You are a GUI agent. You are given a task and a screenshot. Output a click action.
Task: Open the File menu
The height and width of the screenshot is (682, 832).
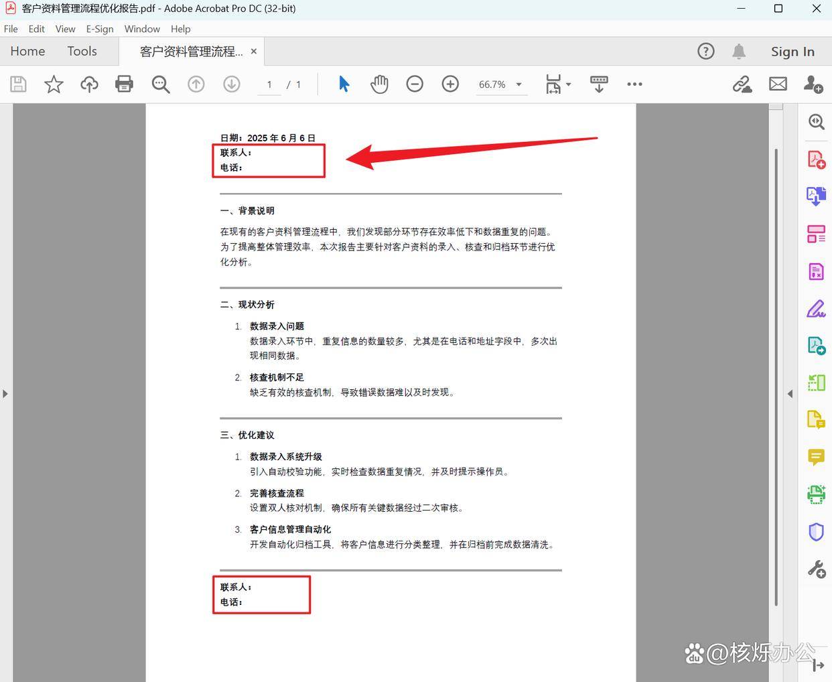tap(11, 29)
